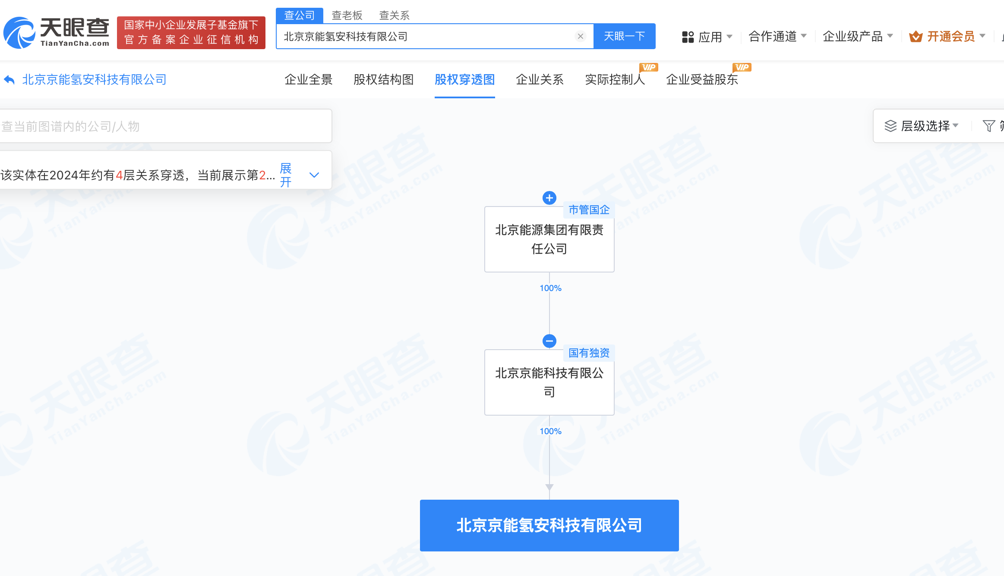Click the funnel filter icon

[988, 126]
